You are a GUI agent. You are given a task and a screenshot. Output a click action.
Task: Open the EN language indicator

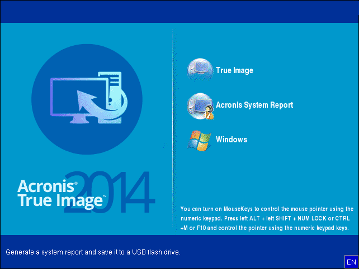click(x=351, y=262)
